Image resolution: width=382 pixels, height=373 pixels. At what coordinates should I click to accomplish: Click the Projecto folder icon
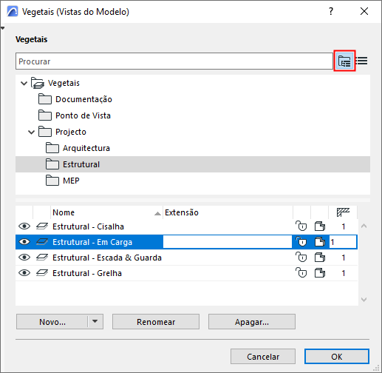pos(45,132)
